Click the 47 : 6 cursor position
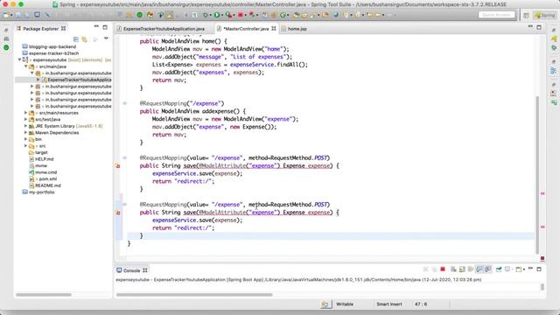This screenshot has height=315, width=560. (x=421, y=304)
